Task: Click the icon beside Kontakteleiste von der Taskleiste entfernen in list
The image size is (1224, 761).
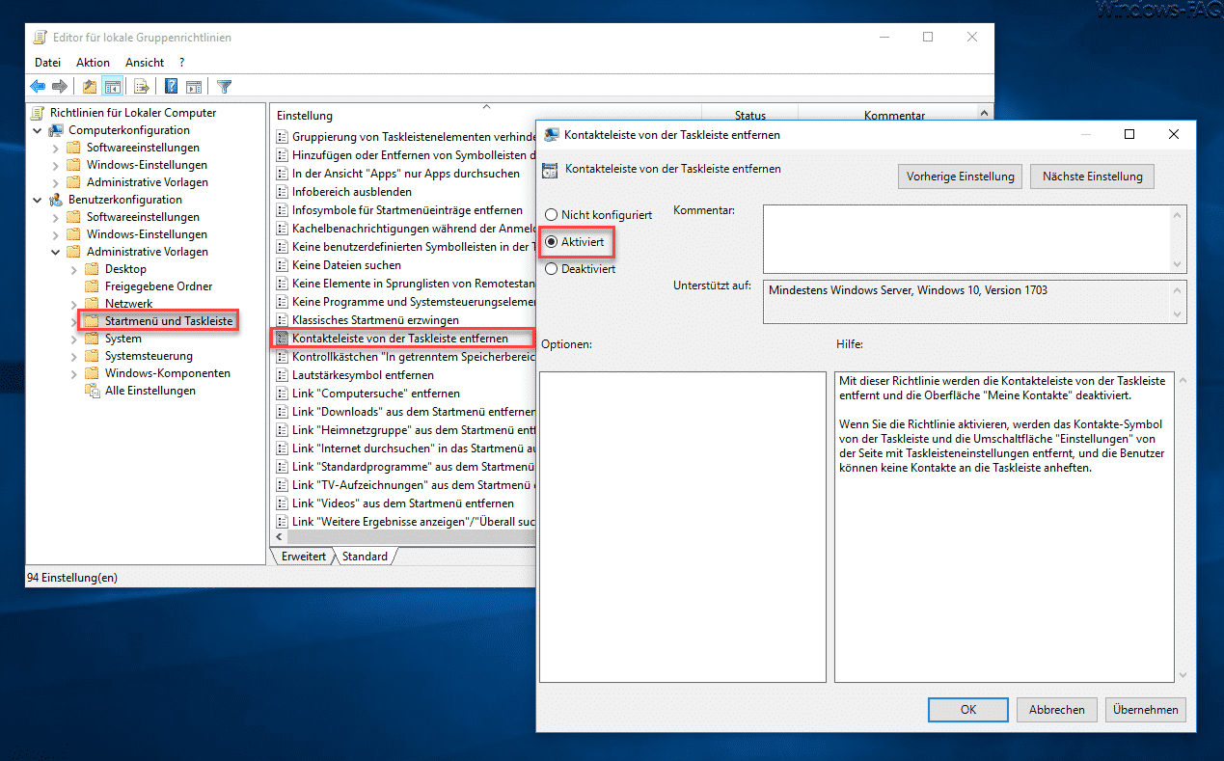Action: [283, 339]
